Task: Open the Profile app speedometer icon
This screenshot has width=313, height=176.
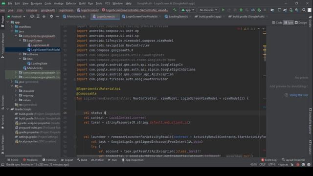Action: coord(253,10)
